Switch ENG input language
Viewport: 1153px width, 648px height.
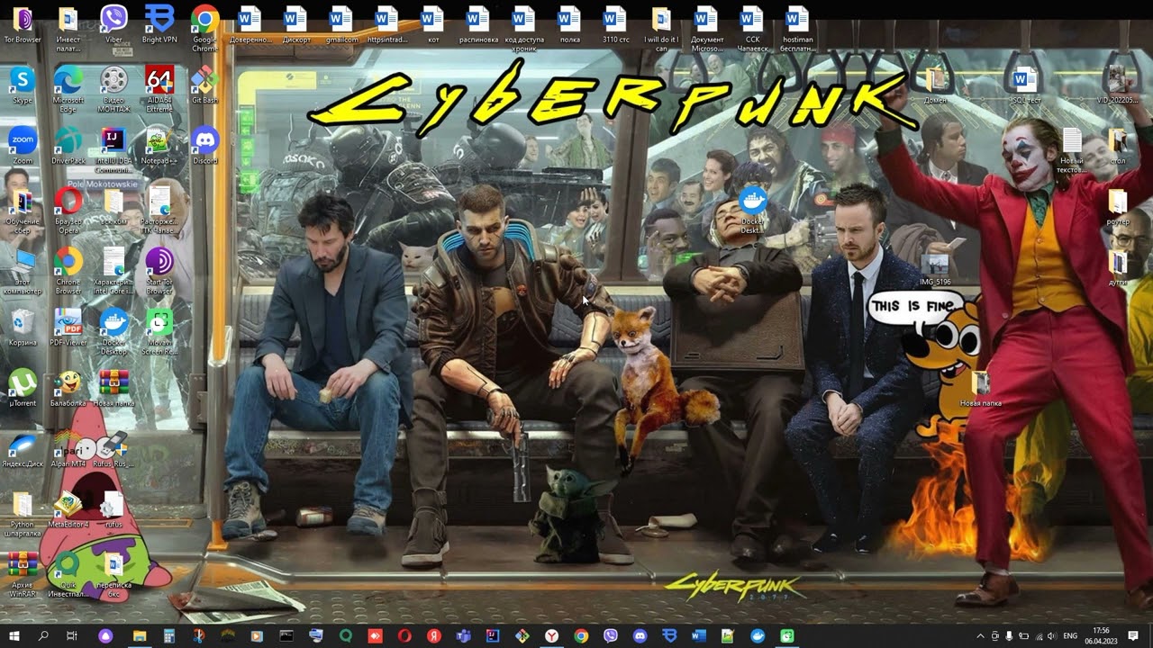(x=1070, y=636)
